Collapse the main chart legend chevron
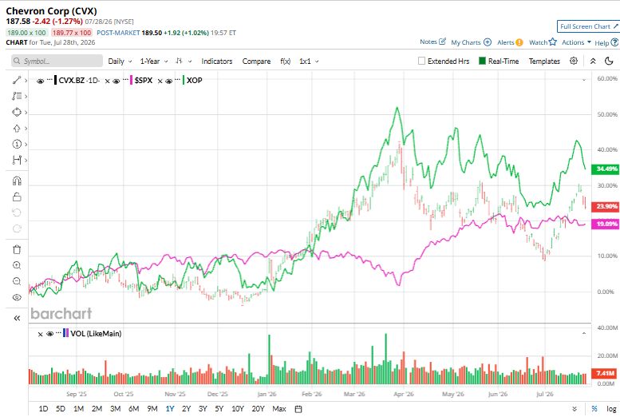Screen dimensions: 620x417 click(583, 81)
